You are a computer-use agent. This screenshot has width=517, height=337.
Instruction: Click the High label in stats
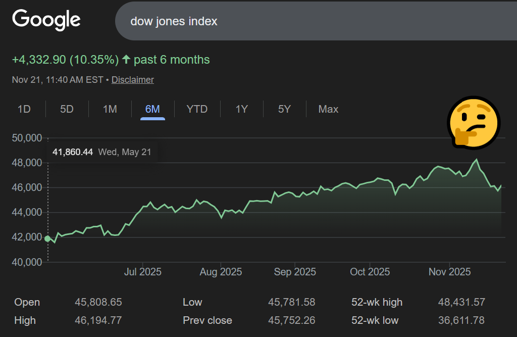tap(25, 320)
